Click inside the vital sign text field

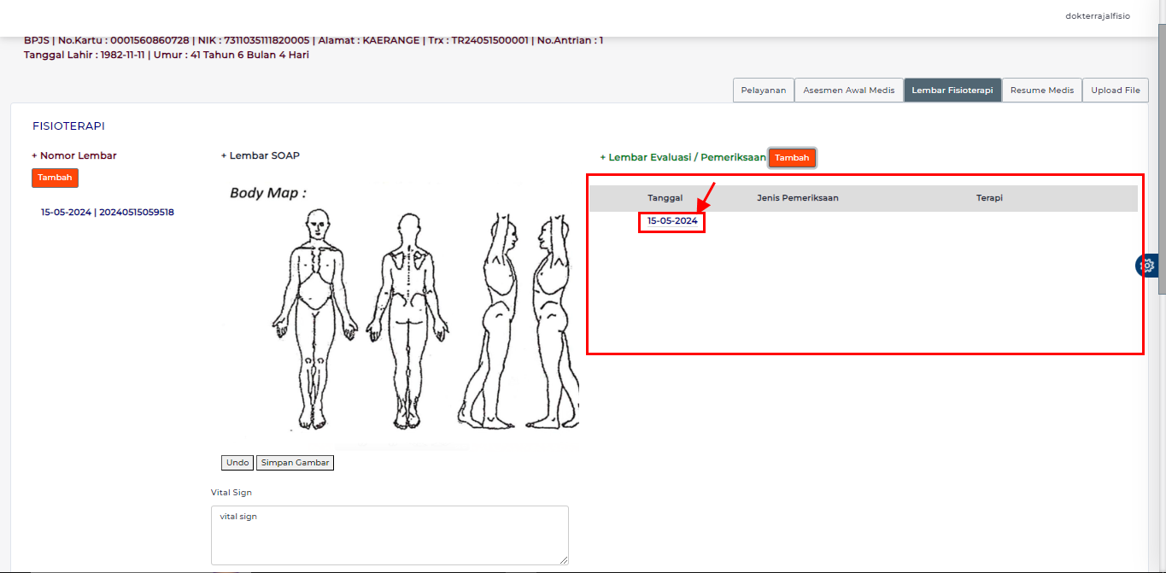[x=389, y=534]
